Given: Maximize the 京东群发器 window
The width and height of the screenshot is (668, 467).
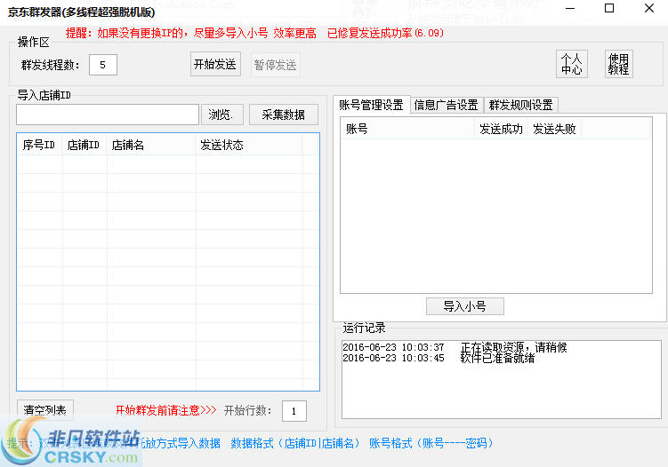Looking at the screenshot, I should click(609, 9).
